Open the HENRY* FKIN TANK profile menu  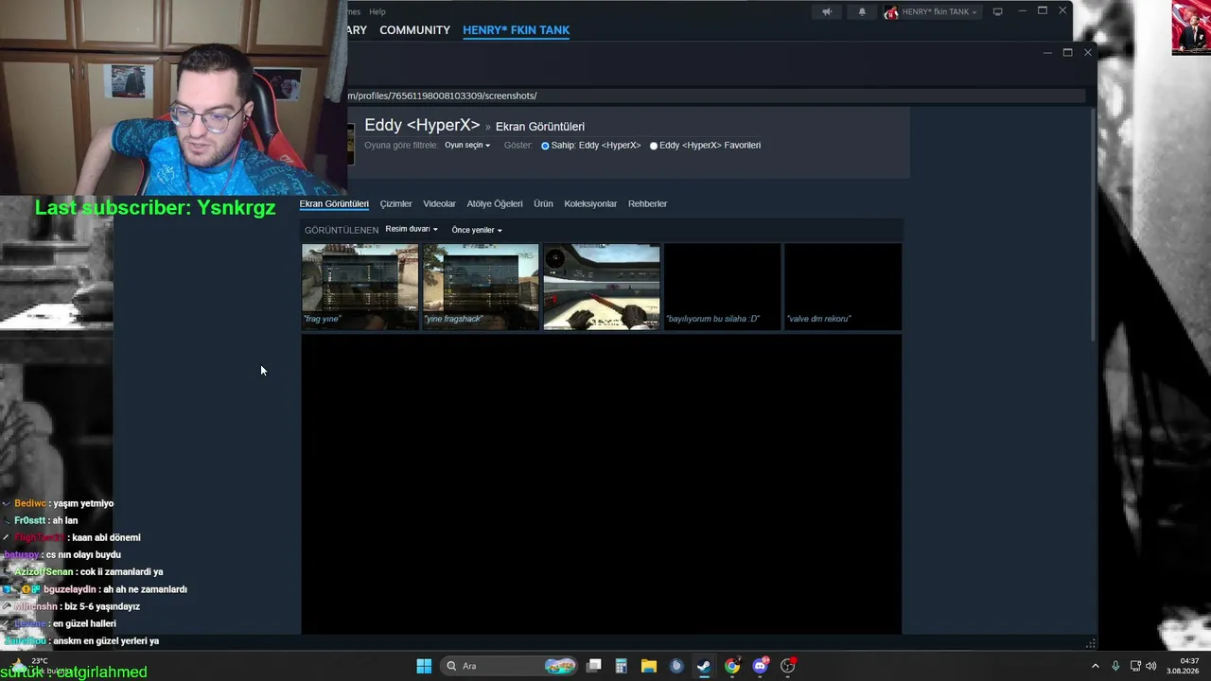[x=516, y=30]
